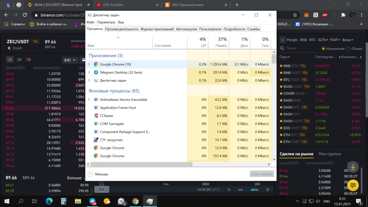Click the Task Manager vertical scrollbar thumb
The height and width of the screenshot is (207, 368).
tap(274, 58)
